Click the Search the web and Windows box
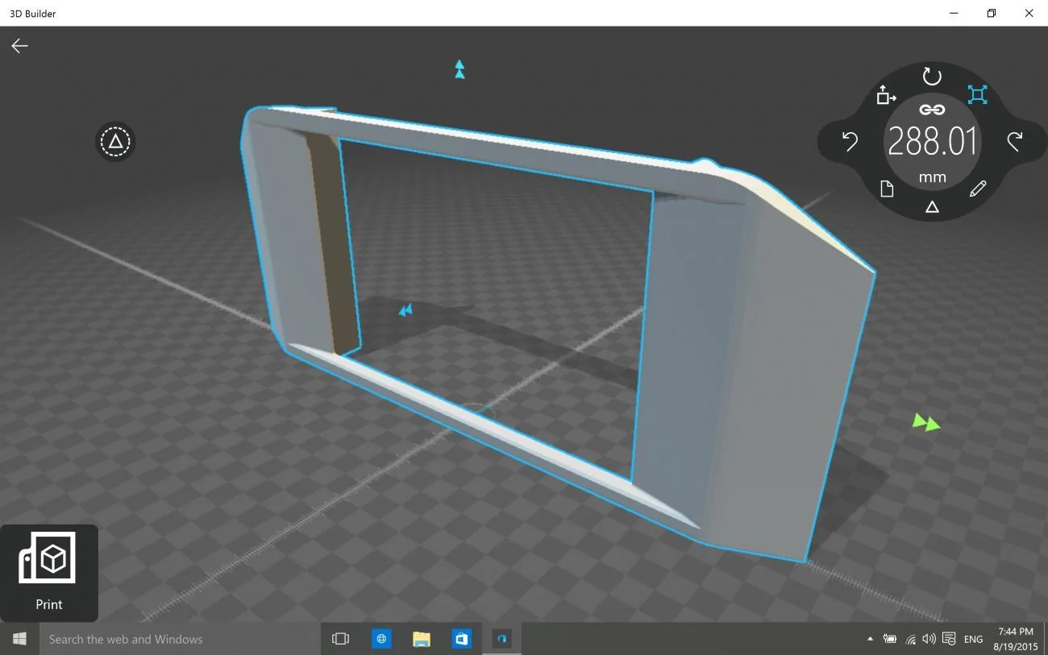This screenshot has height=655, width=1048. click(x=180, y=639)
